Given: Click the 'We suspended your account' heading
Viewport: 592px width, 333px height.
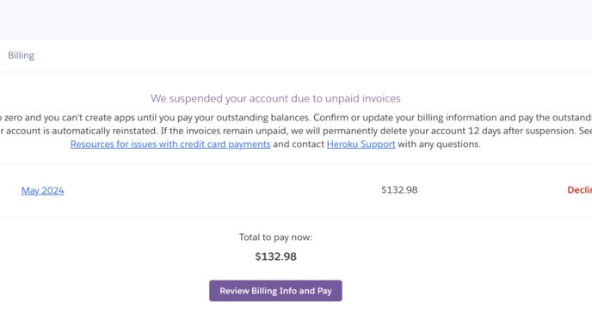Looking at the screenshot, I should (x=275, y=99).
